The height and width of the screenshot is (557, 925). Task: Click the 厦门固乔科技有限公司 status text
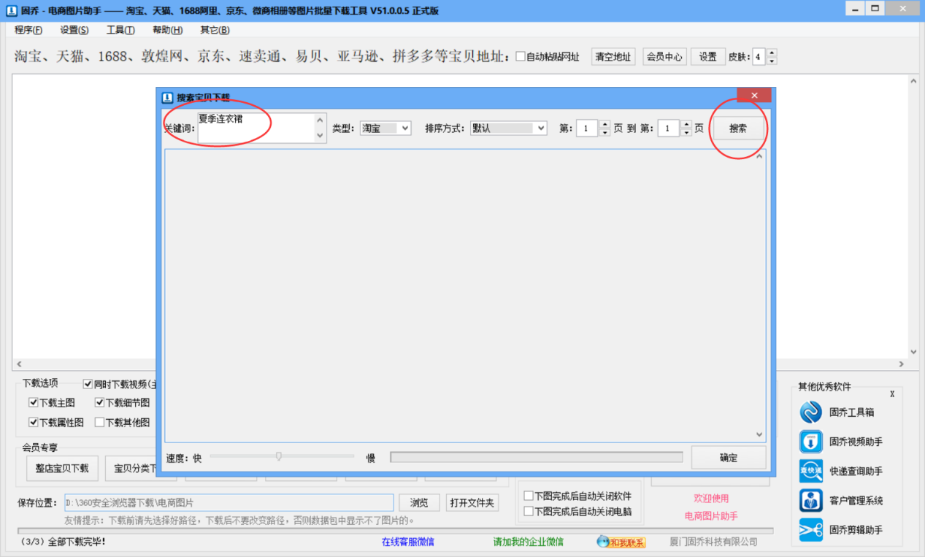[x=713, y=542]
